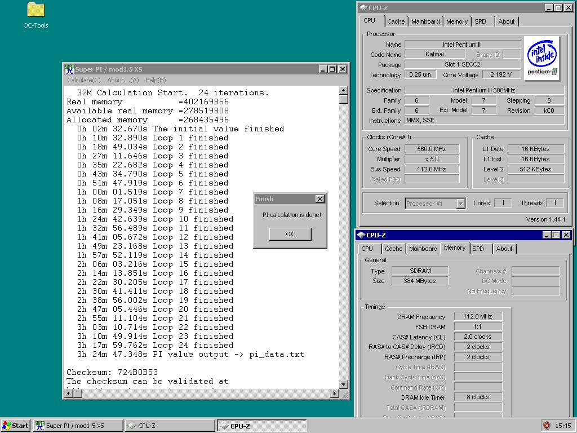Viewport: 577px width, 433px height.
Task: Click Super PI horizontal scrollbar left arrow
Action: point(69,393)
